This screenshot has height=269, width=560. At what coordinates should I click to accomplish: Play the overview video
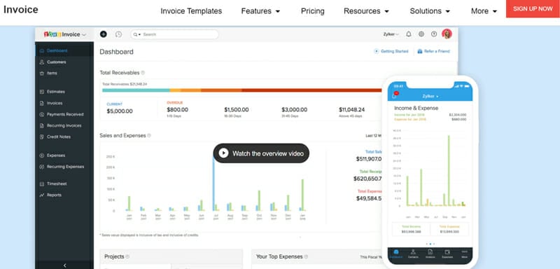(x=261, y=153)
